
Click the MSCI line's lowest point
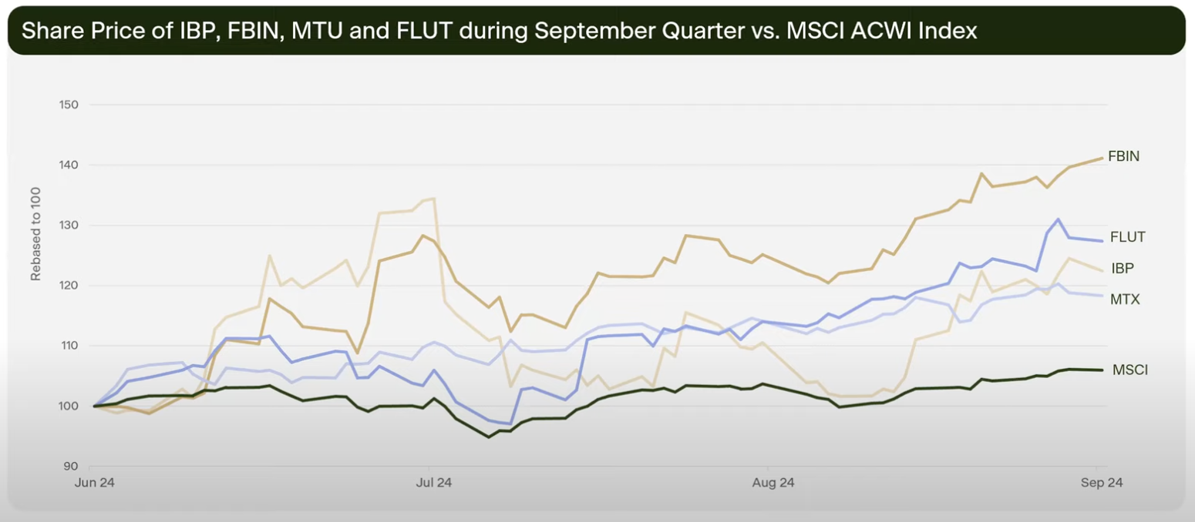(x=489, y=437)
